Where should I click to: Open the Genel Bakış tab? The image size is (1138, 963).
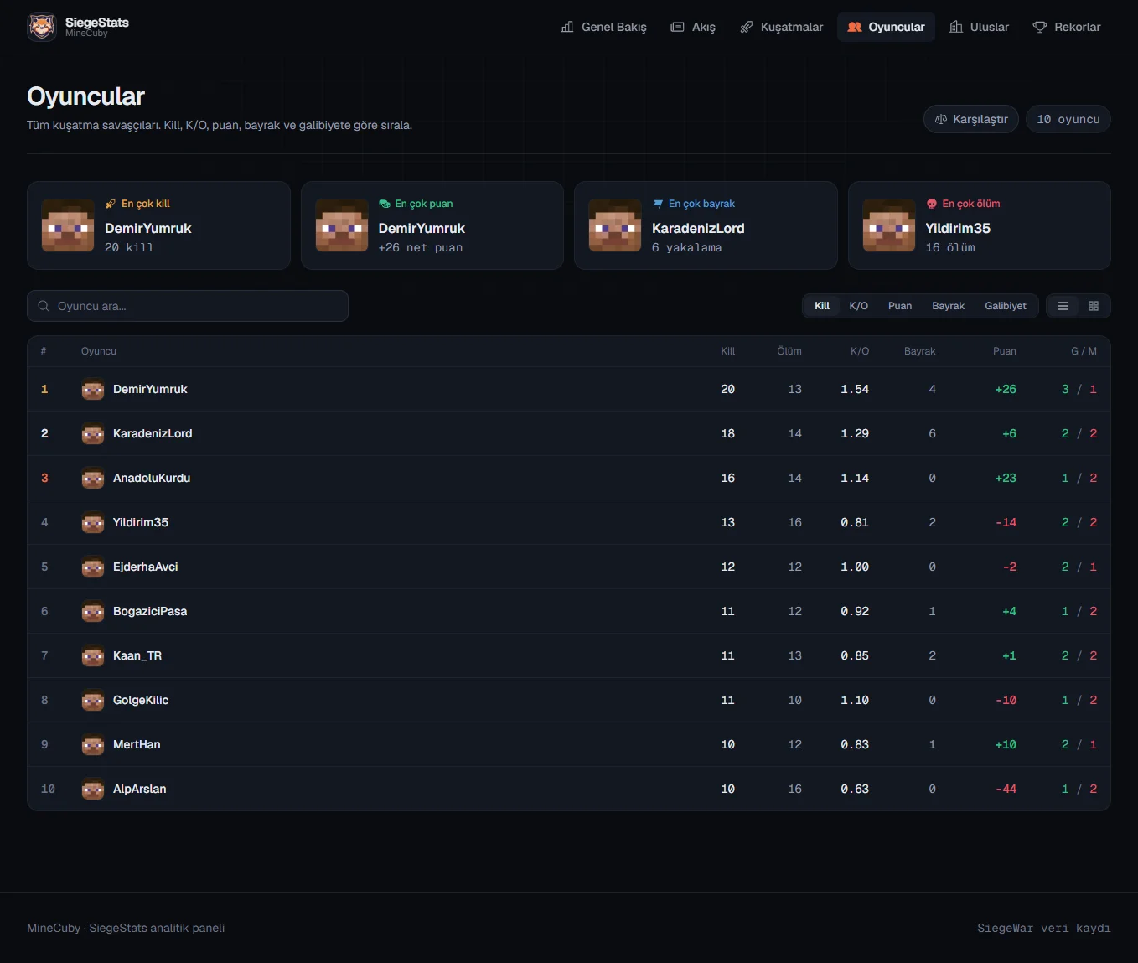pos(604,27)
